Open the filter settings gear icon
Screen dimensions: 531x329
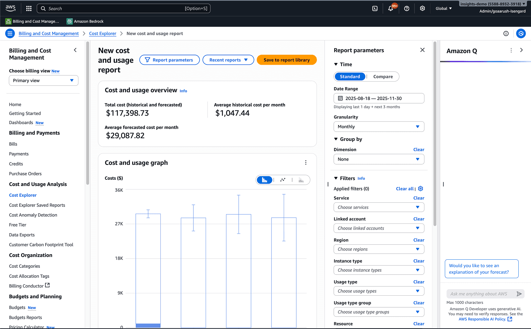[x=421, y=188]
